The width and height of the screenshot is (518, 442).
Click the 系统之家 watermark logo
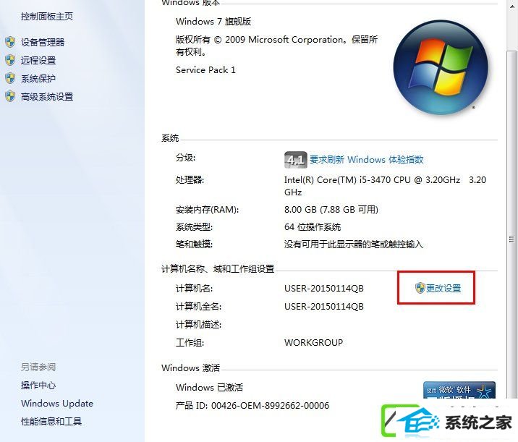pos(446,422)
